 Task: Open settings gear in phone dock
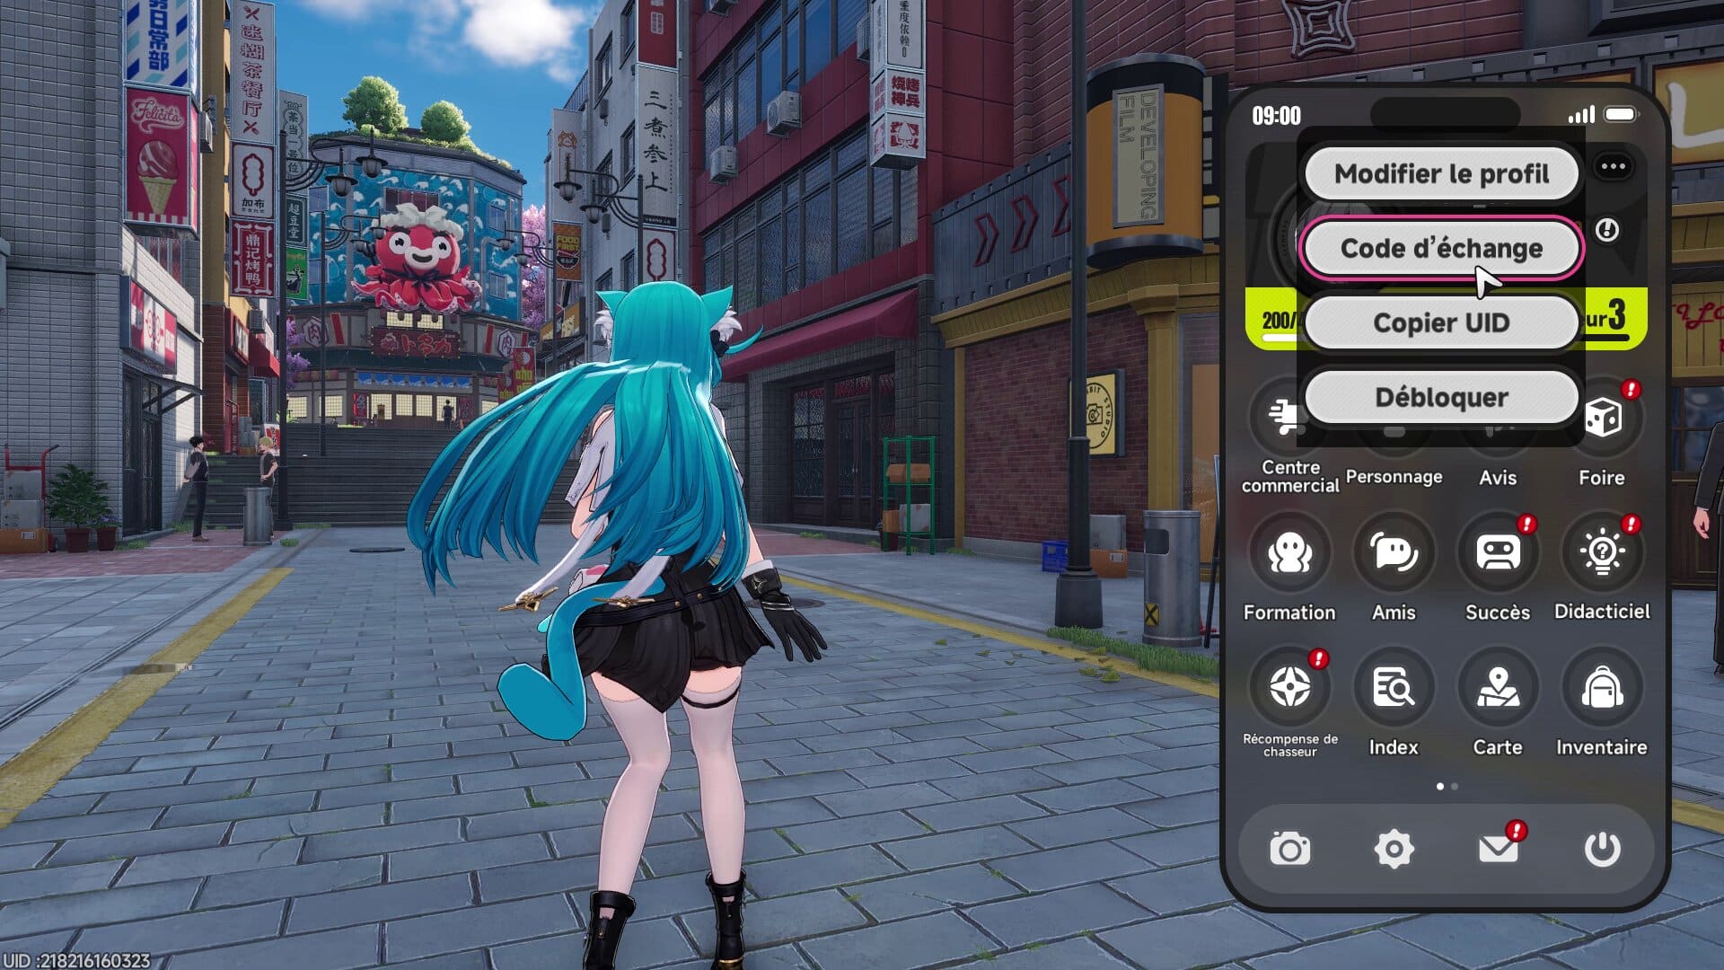coord(1394,849)
